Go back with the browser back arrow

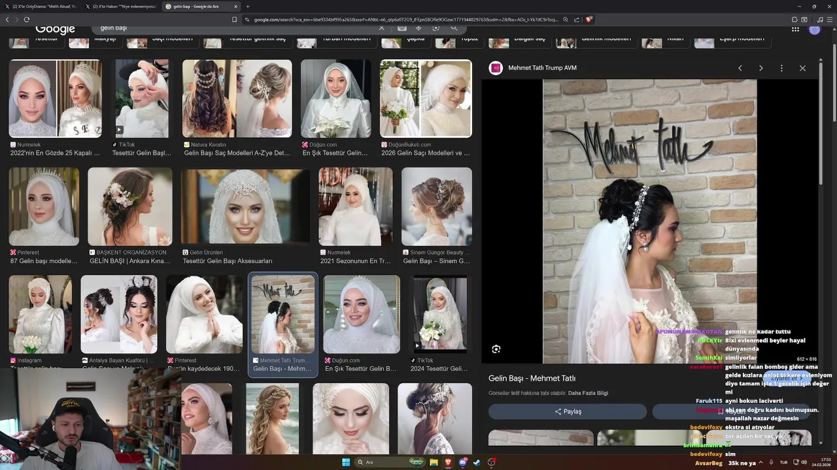pyautogui.click(x=7, y=20)
